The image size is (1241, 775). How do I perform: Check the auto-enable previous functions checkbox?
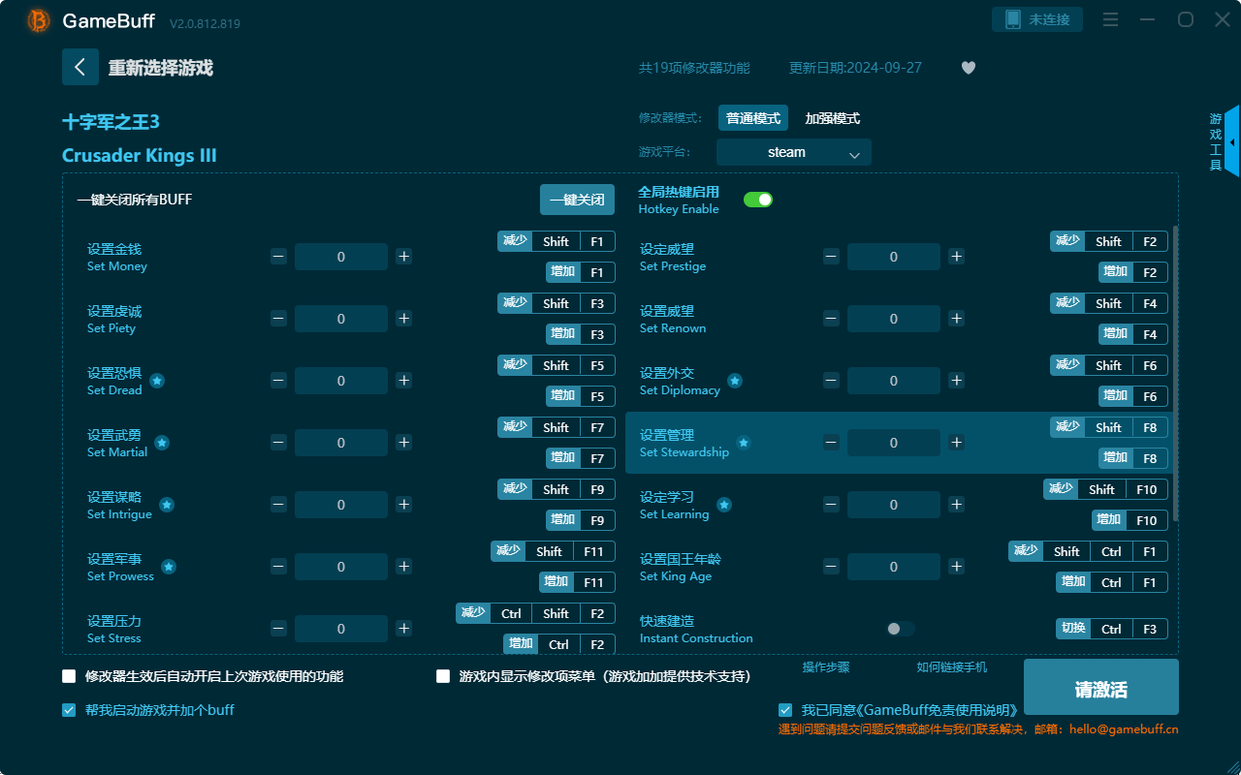pyautogui.click(x=68, y=675)
